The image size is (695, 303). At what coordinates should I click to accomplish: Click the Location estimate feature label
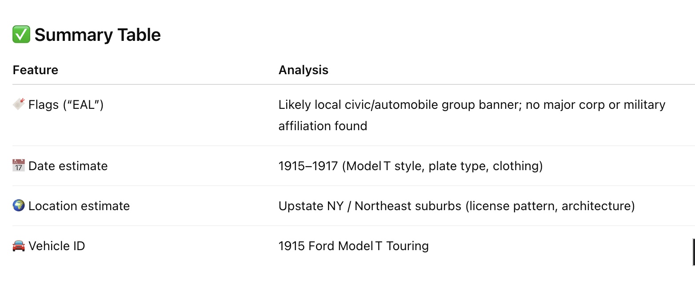tap(79, 206)
